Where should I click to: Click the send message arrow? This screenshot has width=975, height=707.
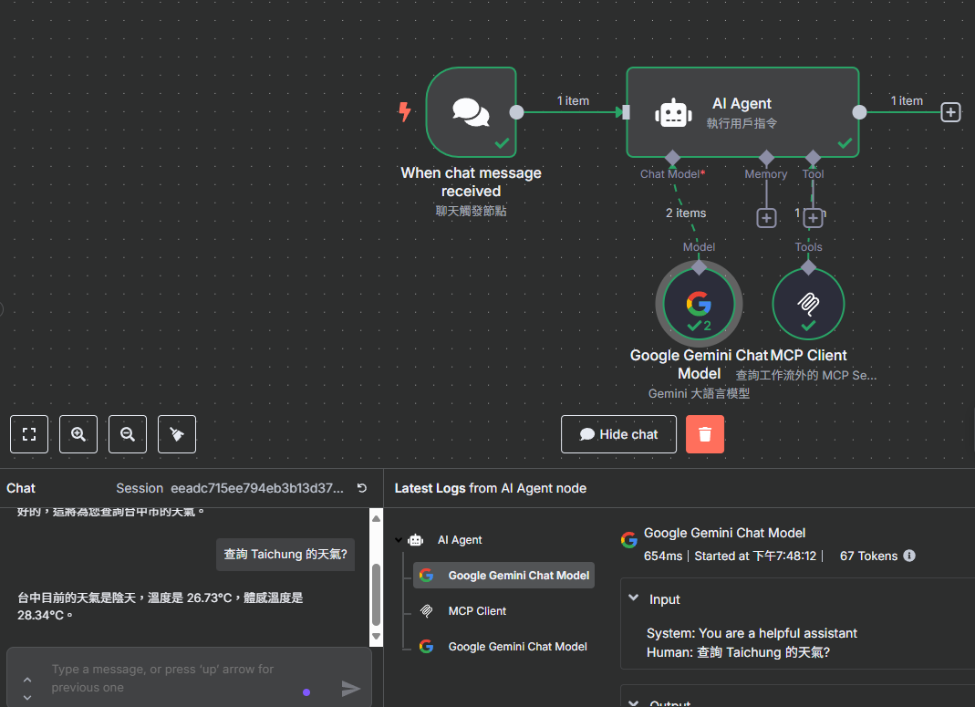(x=351, y=689)
